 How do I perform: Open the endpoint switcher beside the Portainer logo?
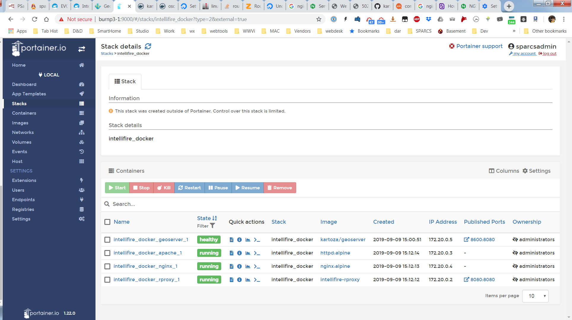pos(82,49)
